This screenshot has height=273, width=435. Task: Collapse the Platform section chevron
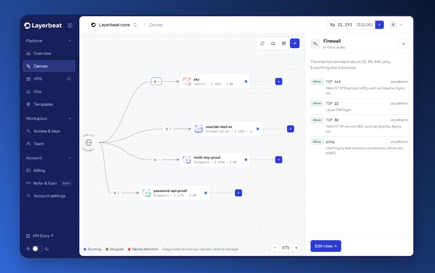(69, 41)
